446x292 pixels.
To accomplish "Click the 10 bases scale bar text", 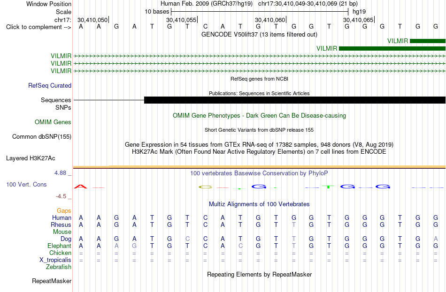I will pos(157,12).
